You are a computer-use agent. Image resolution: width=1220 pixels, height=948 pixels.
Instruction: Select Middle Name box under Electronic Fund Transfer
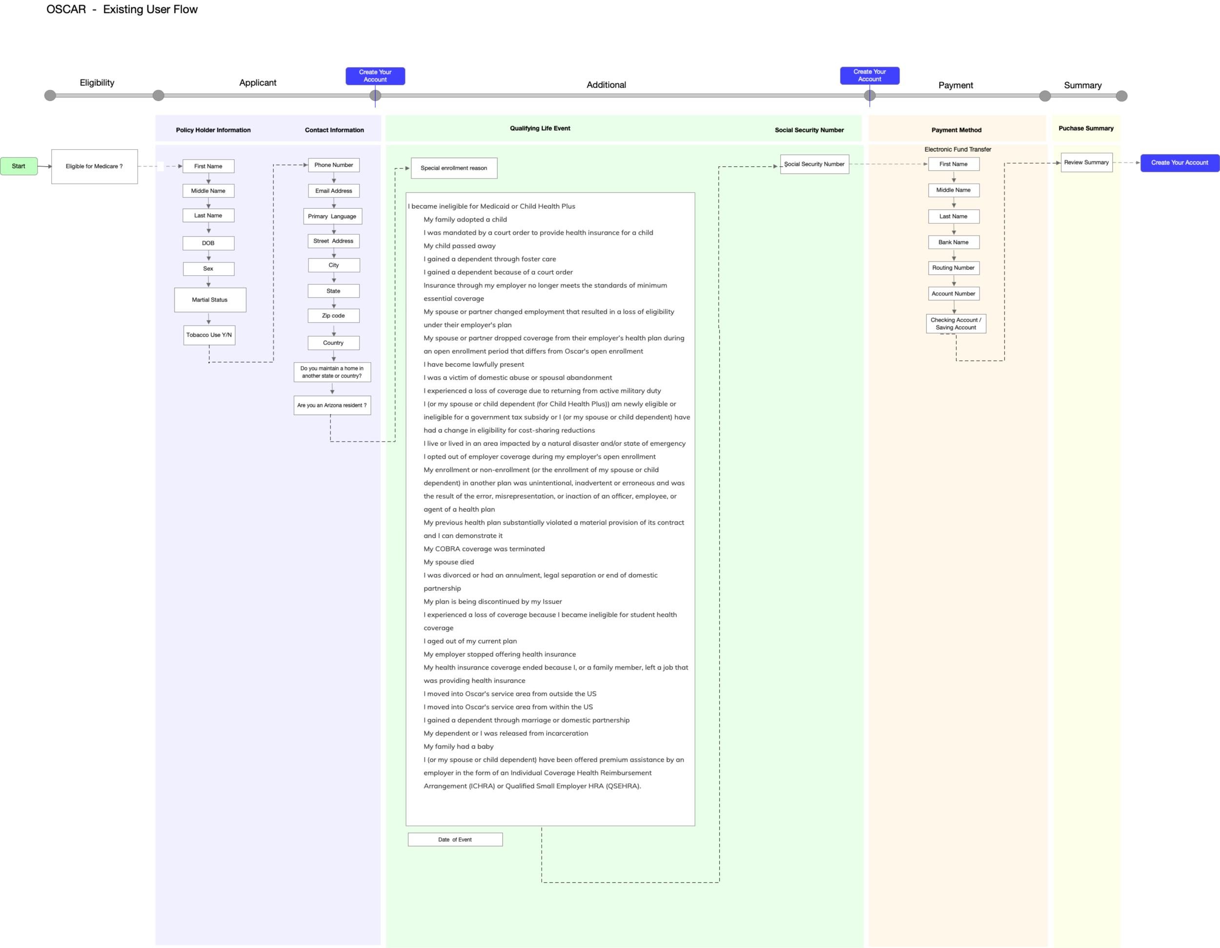point(954,190)
